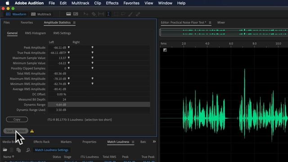The image size is (288, 162).
Task: Toggle the Spectral Pitch Display icon
Action: pyautogui.click(x=76, y=14)
